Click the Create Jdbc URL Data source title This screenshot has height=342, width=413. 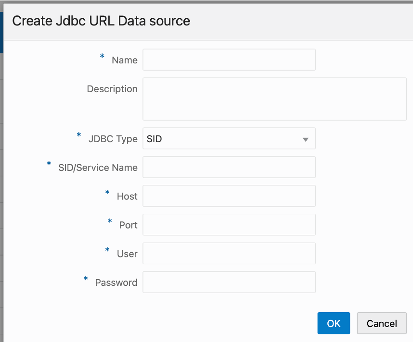(x=101, y=21)
